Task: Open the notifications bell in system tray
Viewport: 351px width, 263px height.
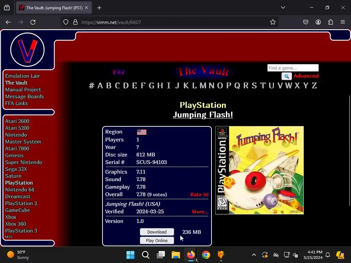Action: coord(328,255)
